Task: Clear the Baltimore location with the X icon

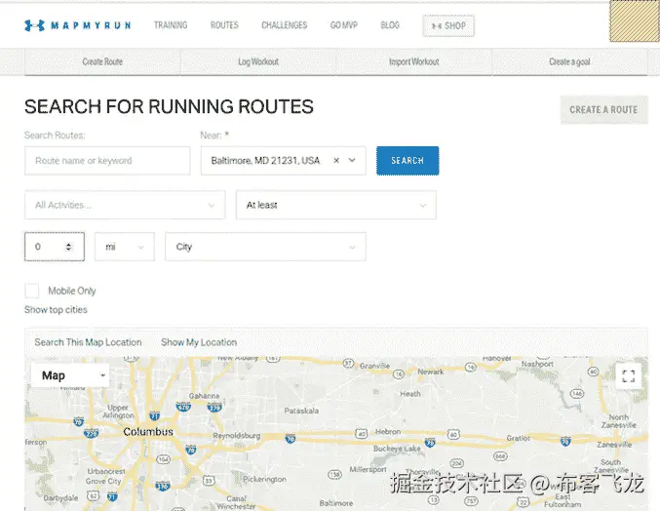Action: (336, 160)
